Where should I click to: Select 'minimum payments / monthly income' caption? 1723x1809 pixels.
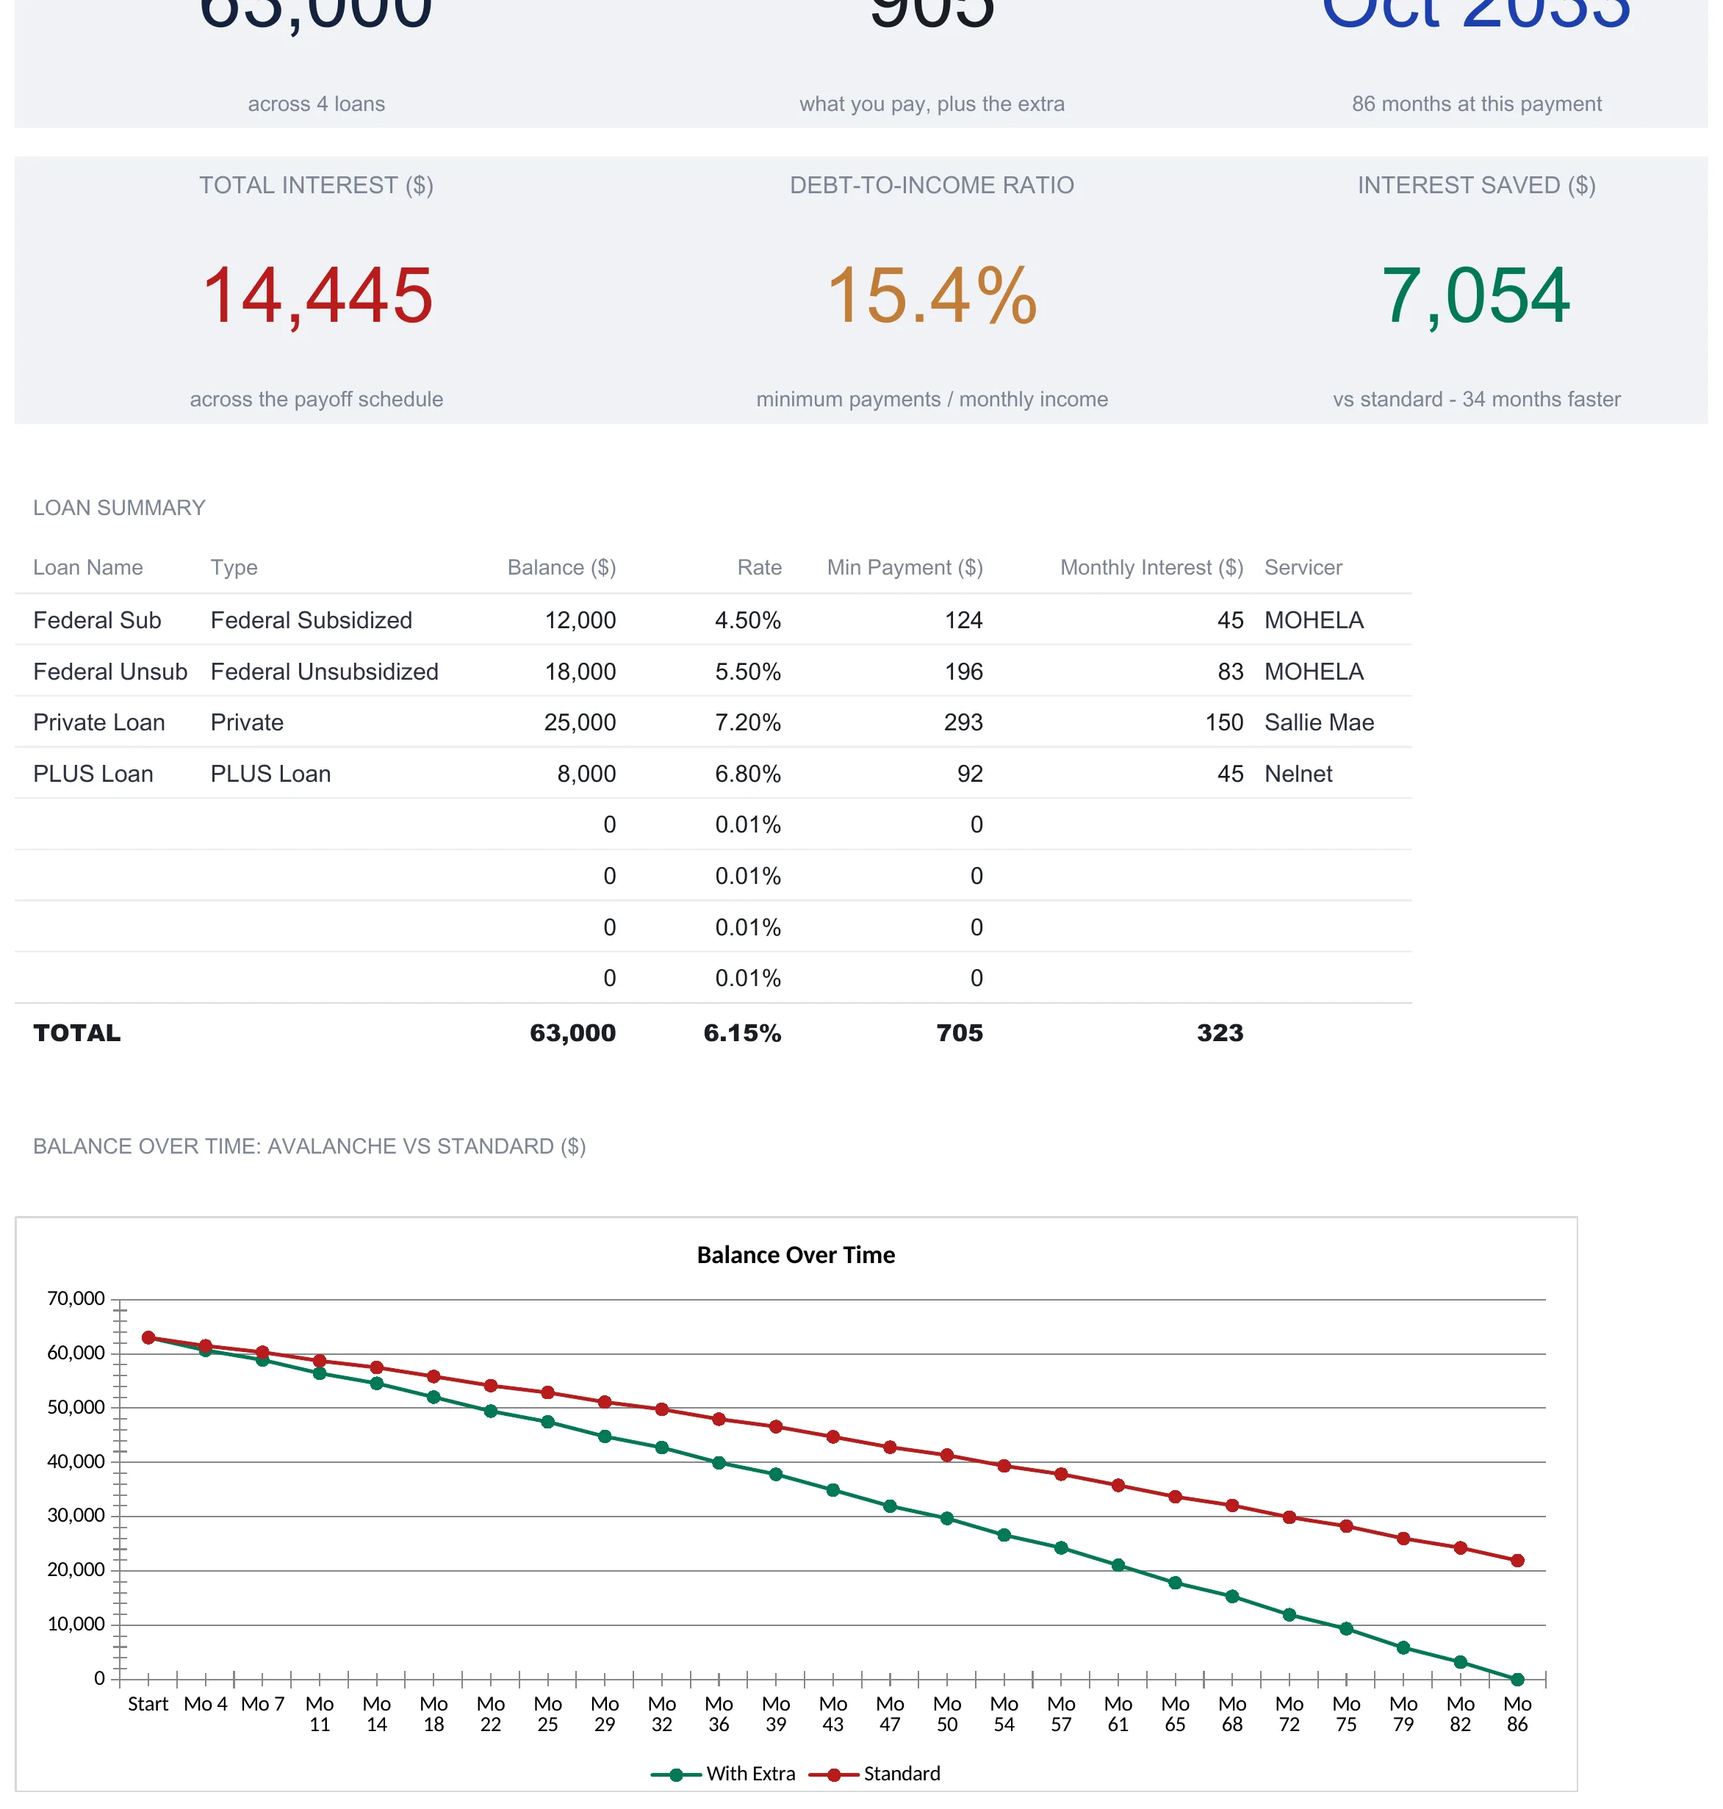(932, 400)
